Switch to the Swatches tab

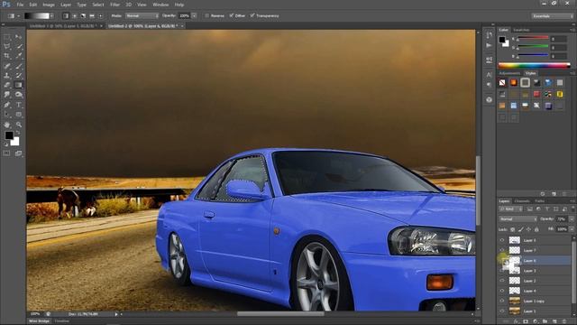coord(521,30)
